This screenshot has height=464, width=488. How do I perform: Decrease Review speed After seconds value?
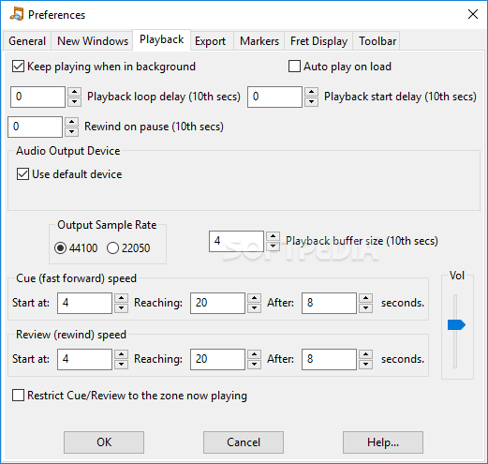pos(365,365)
